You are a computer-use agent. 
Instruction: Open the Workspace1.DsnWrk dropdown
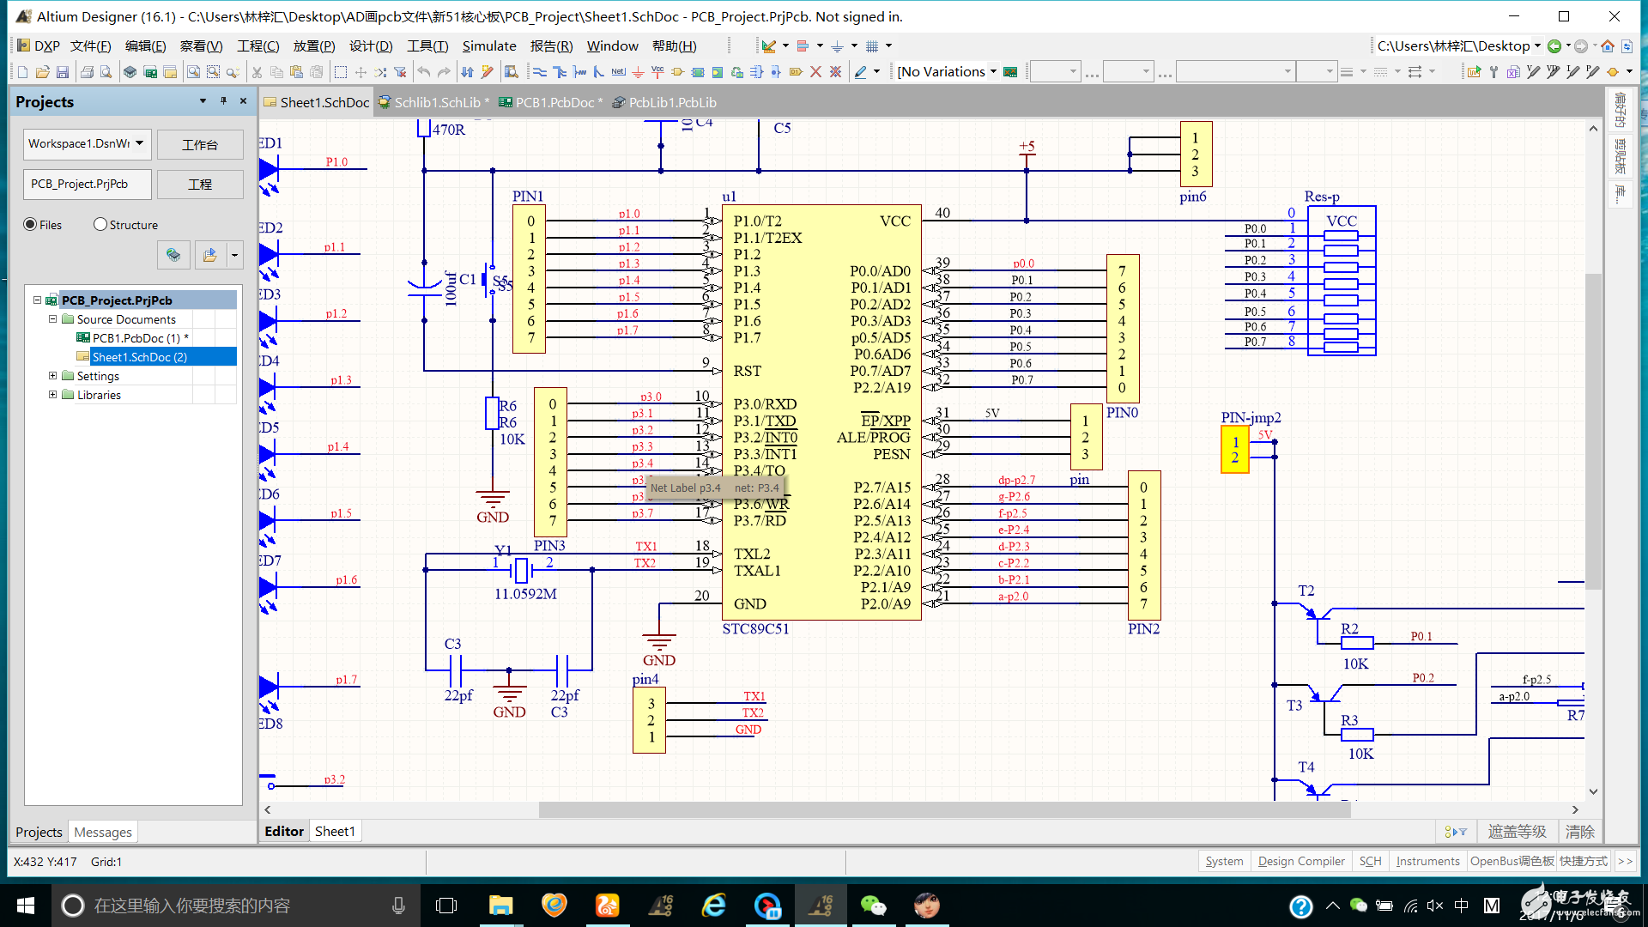[x=139, y=143]
